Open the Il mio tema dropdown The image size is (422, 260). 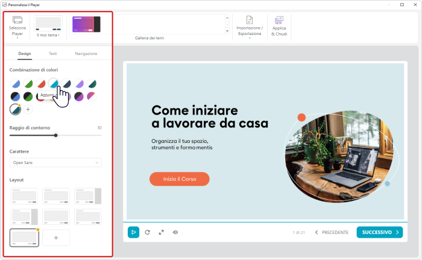(x=48, y=27)
